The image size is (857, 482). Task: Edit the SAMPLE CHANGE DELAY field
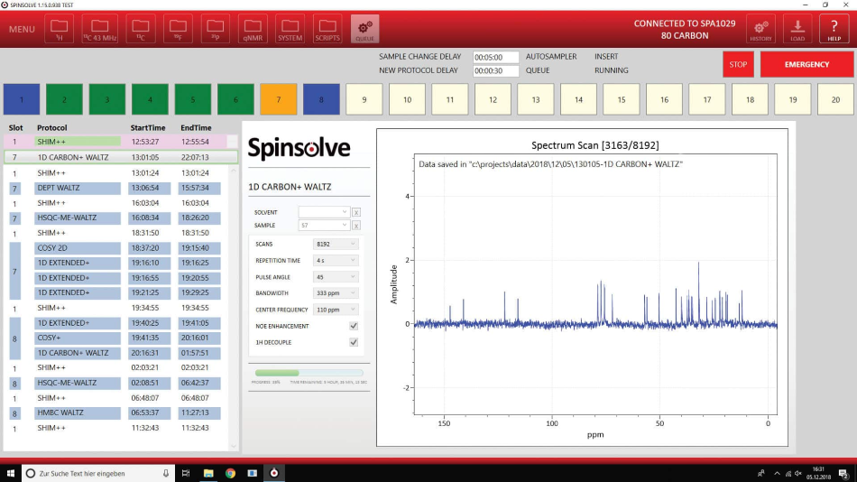(495, 57)
